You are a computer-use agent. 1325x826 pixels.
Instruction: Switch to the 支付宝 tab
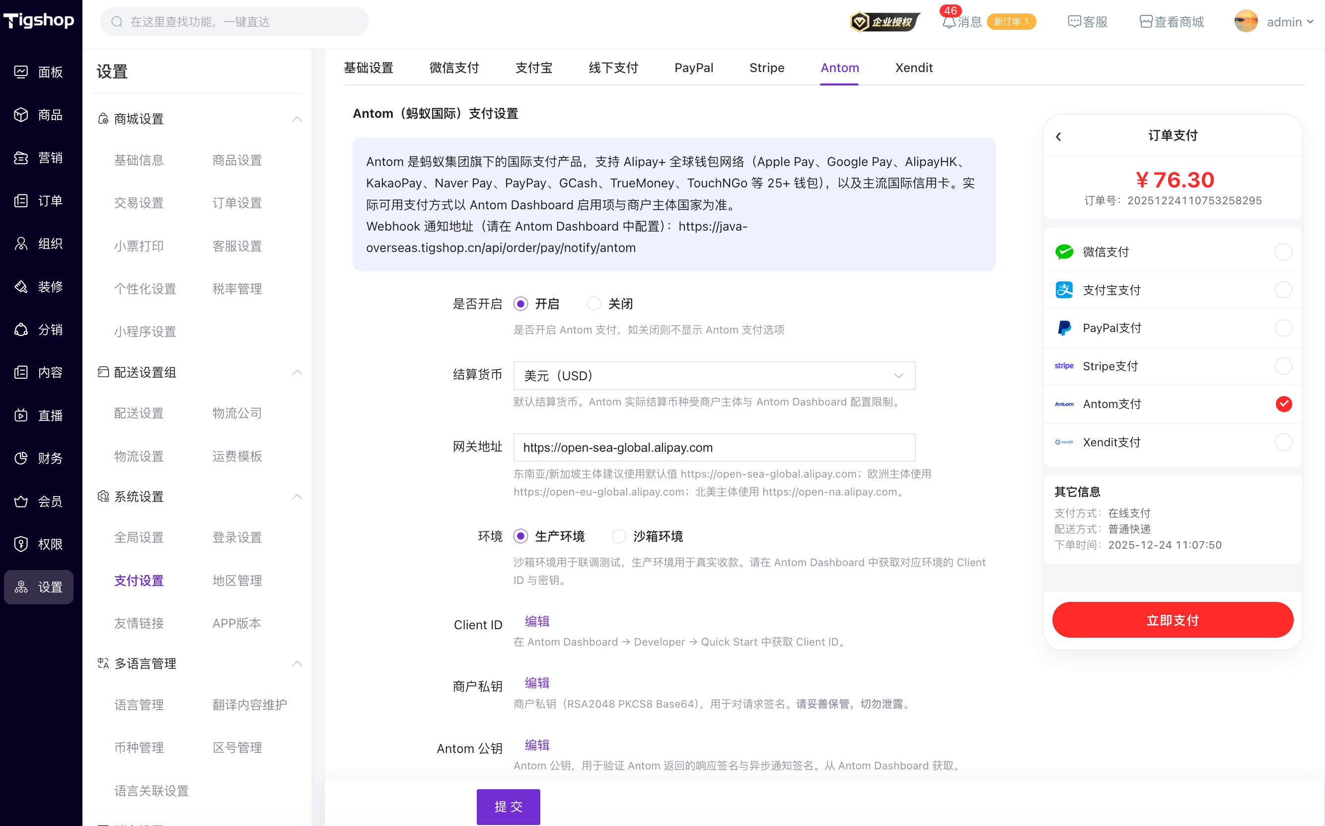[x=534, y=68]
